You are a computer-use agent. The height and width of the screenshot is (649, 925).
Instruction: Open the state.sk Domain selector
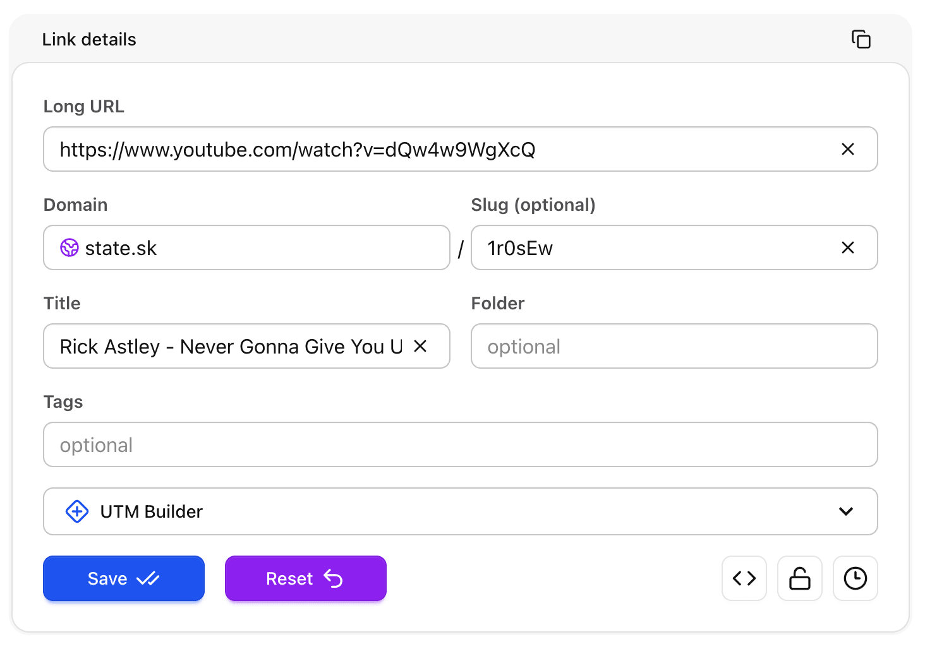pyautogui.click(x=246, y=247)
